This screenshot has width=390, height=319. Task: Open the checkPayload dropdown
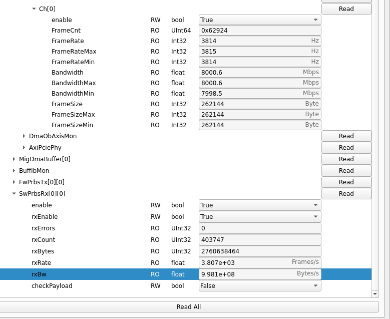pyautogui.click(x=259, y=286)
